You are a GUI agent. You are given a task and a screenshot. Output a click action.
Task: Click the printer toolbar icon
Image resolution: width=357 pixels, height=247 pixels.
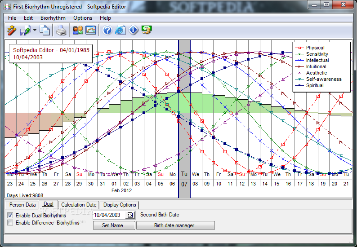pos(61,30)
